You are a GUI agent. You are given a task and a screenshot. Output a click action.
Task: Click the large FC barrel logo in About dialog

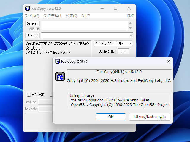click(60, 76)
